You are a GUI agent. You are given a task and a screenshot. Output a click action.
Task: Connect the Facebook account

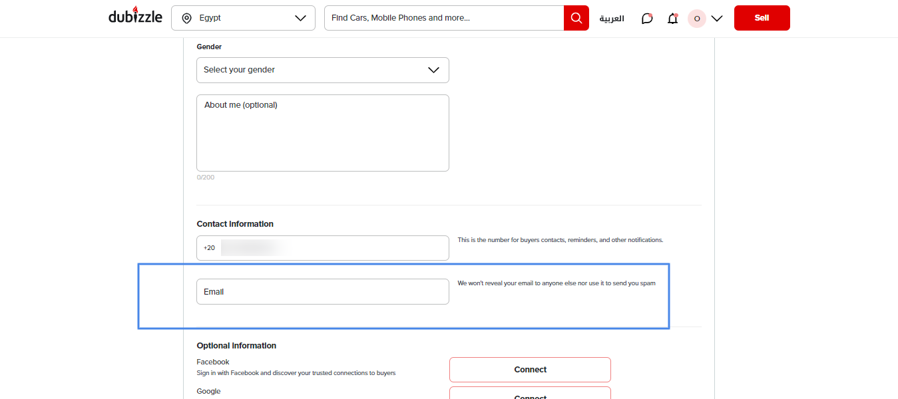[530, 370]
